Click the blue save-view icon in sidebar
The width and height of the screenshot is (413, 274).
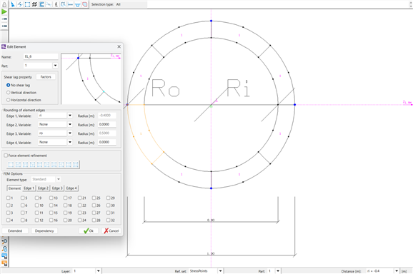4,255
